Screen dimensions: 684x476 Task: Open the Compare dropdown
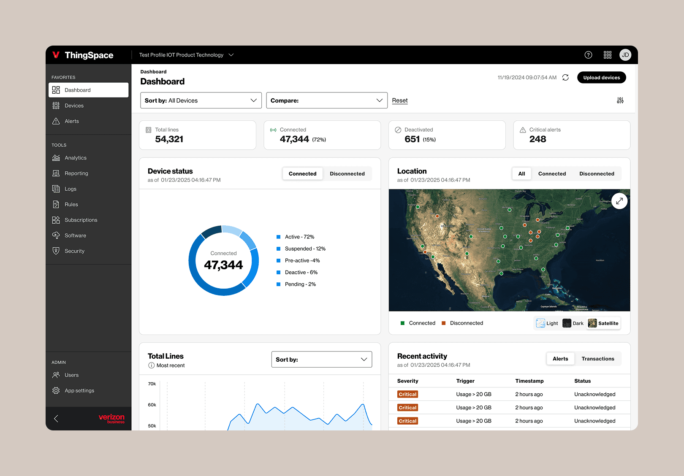click(326, 100)
